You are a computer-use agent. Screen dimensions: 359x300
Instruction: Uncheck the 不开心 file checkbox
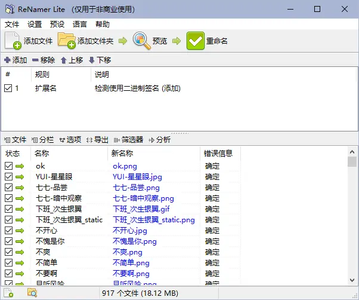pos(8,231)
